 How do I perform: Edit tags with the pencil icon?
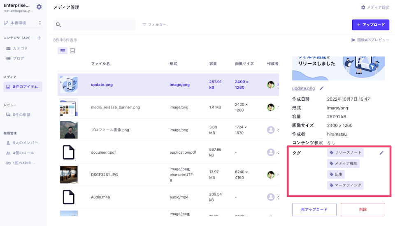(381, 153)
